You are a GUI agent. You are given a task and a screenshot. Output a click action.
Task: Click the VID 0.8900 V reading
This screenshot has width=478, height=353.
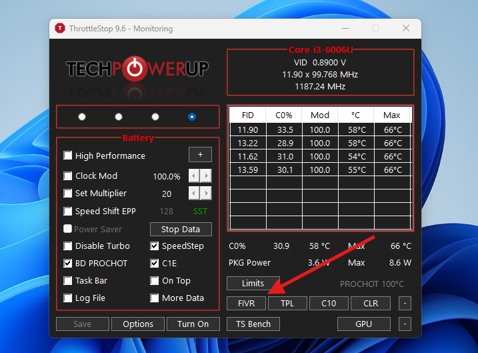pos(320,63)
